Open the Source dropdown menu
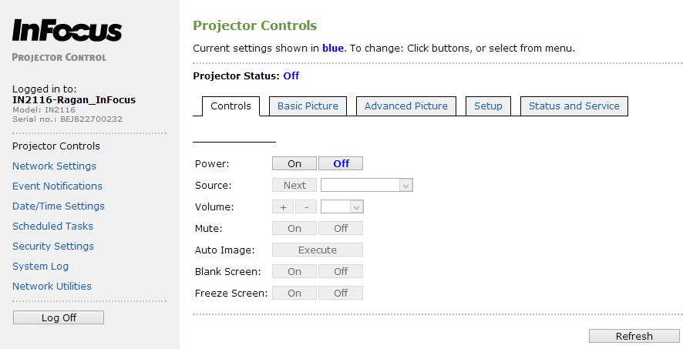683x349 pixels. point(367,185)
